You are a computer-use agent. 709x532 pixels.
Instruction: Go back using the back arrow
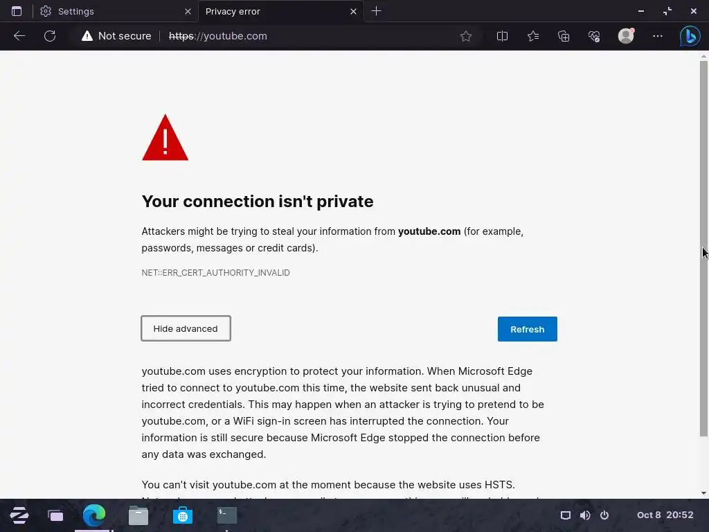point(19,36)
